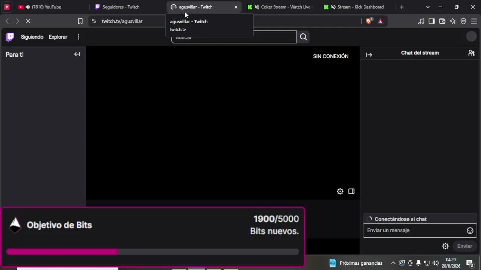This screenshot has width=481, height=270.
Task: Open taskbar network icon
Action: point(427,263)
